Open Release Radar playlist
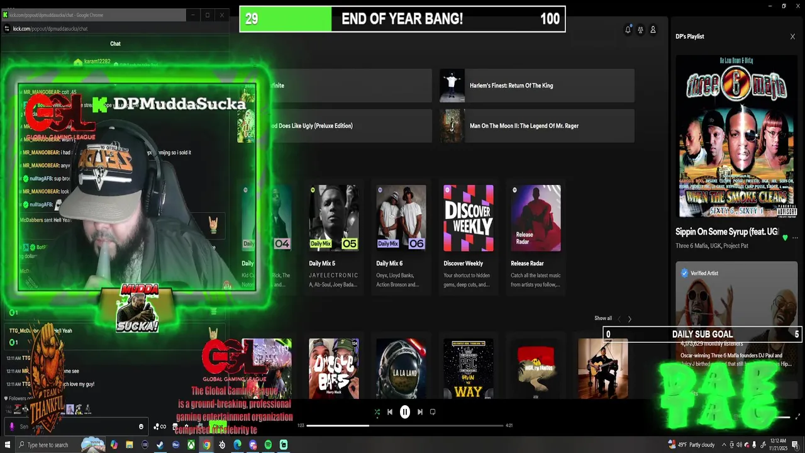Image resolution: width=805 pixels, height=453 pixels. [x=536, y=237]
